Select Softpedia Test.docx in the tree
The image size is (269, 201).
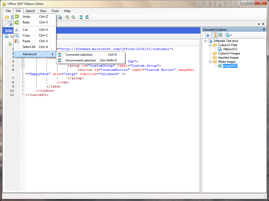point(226,41)
